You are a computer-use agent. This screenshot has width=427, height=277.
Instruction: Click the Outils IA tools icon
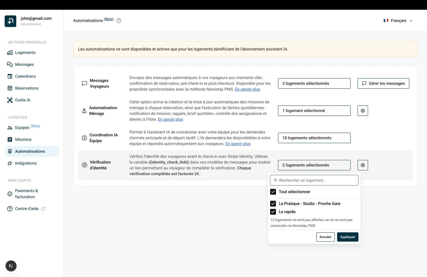(10, 100)
